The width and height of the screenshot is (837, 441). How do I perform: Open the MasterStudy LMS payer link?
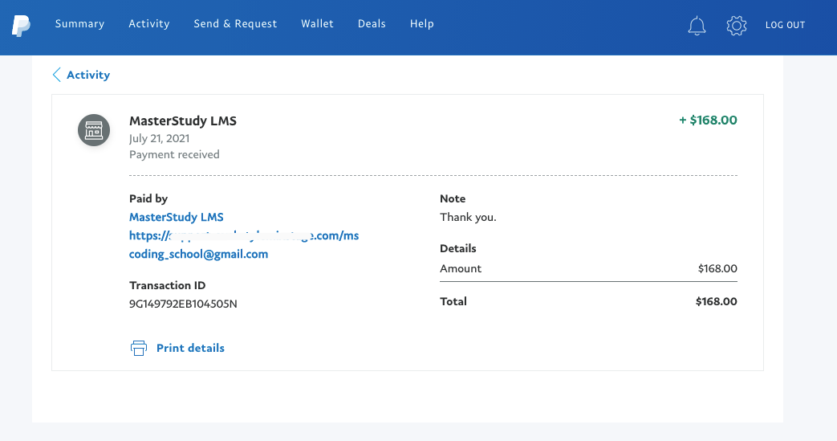[177, 217]
